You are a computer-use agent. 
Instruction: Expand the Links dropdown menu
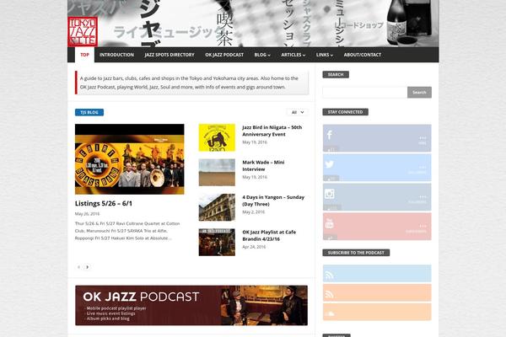(x=325, y=55)
